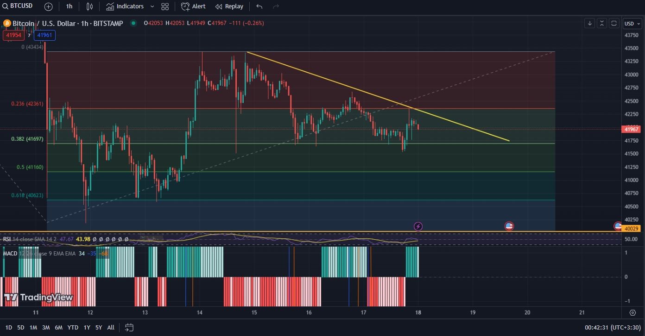Maximize the chart pane icon

614,23
